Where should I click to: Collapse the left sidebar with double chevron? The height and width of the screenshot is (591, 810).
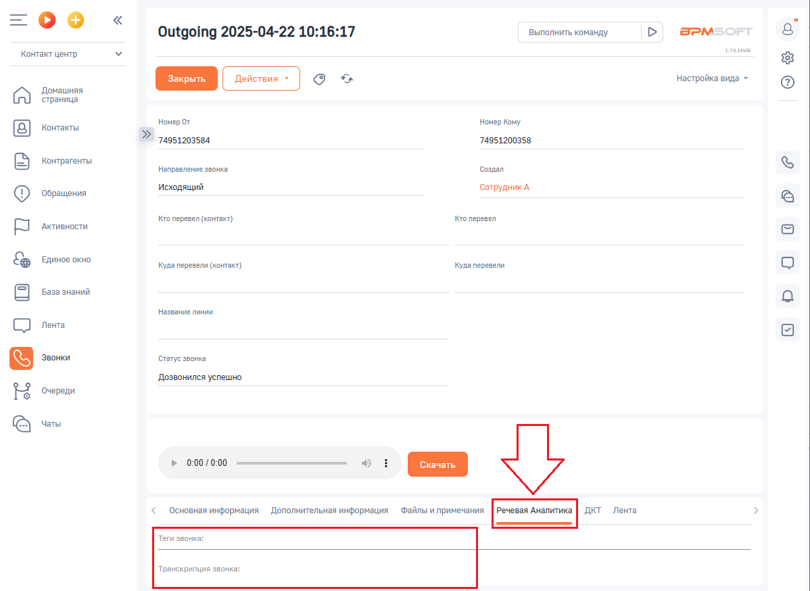pos(118,20)
